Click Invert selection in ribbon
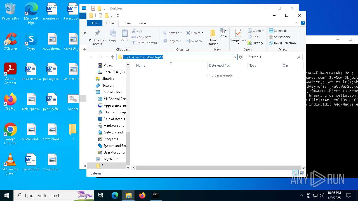The image size is (358, 201). 282,43
